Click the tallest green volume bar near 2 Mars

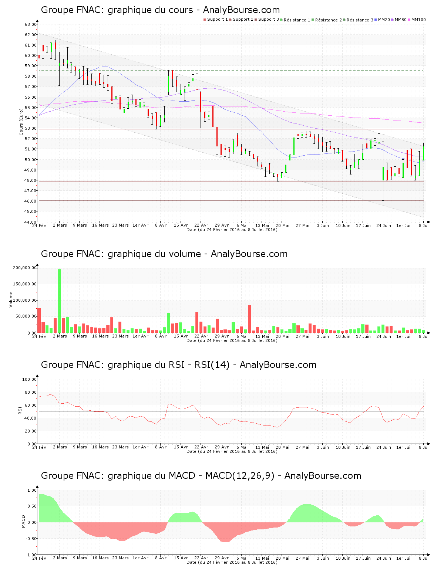pos(59,301)
